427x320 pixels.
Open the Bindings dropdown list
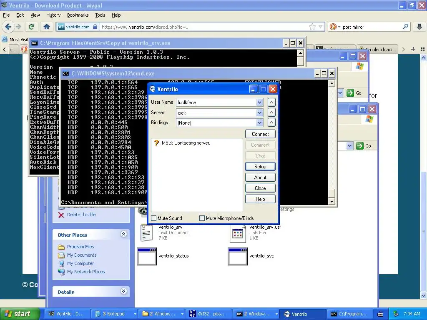pos(259,122)
